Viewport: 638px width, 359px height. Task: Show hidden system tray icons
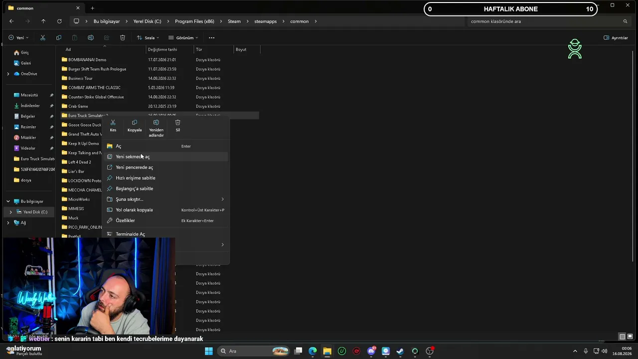[575, 351]
